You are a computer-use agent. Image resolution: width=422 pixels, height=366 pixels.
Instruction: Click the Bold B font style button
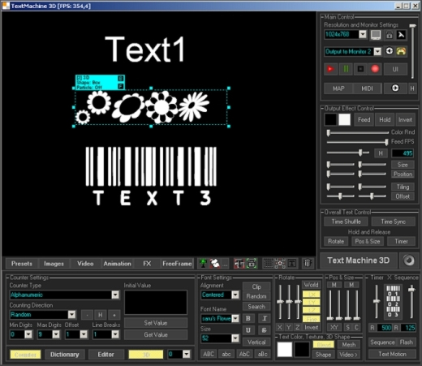248,318
